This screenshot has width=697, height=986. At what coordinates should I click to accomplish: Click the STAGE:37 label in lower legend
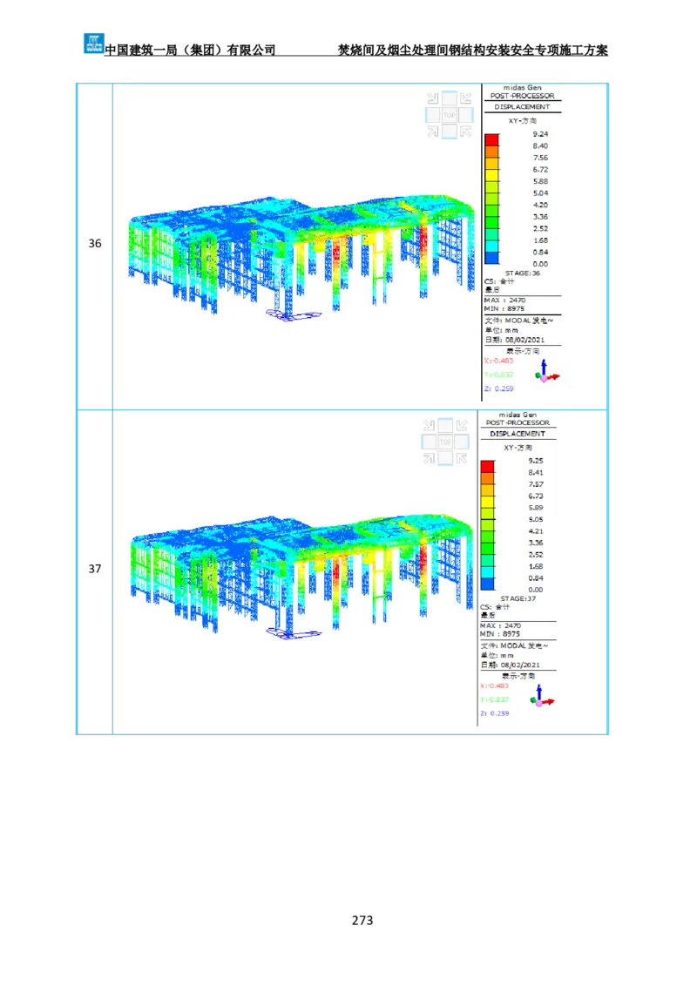tap(513, 598)
